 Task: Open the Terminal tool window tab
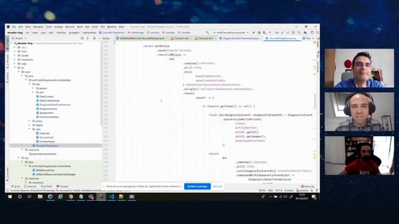[x=62, y=187]
